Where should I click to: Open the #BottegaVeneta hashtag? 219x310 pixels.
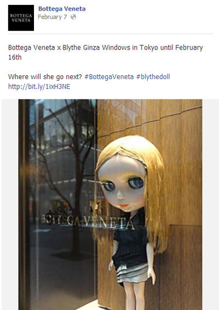(109, 77)
